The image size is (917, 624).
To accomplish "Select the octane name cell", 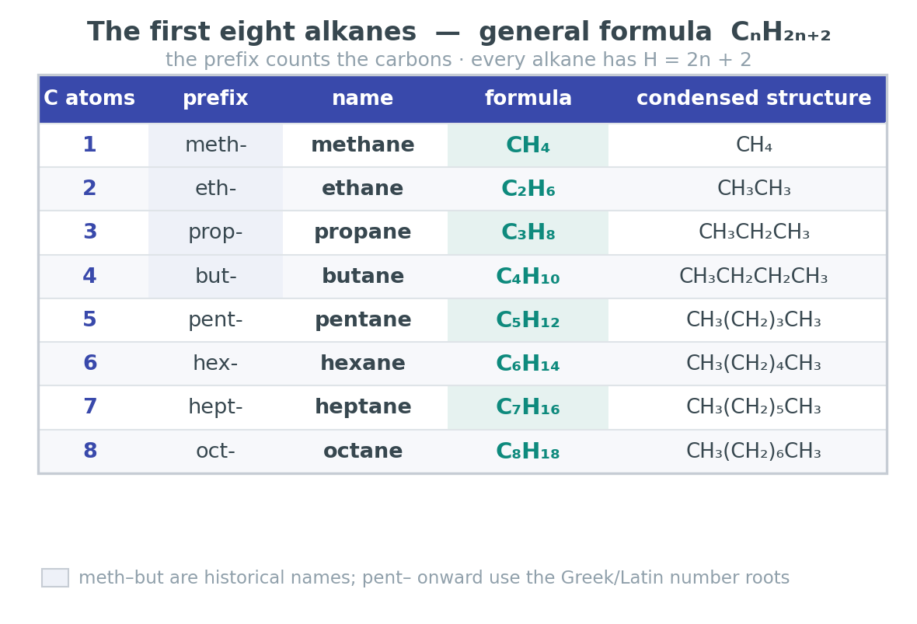I will [363, 451].
